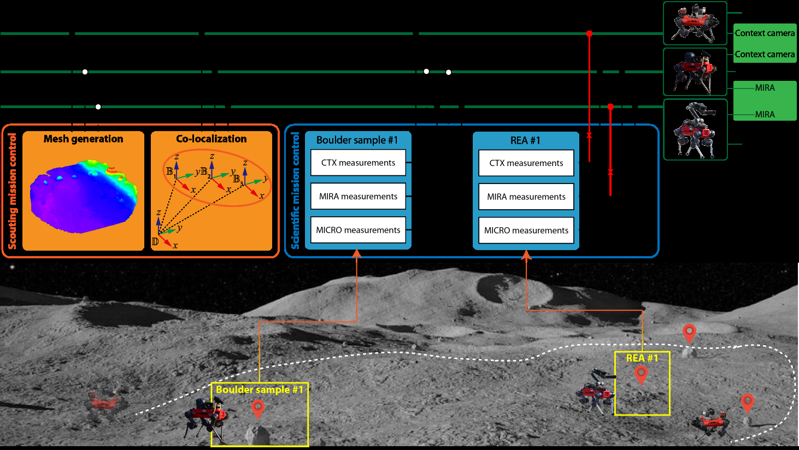Click the topmost red map pin on the path
799x450 pixels.
(689, 333)
